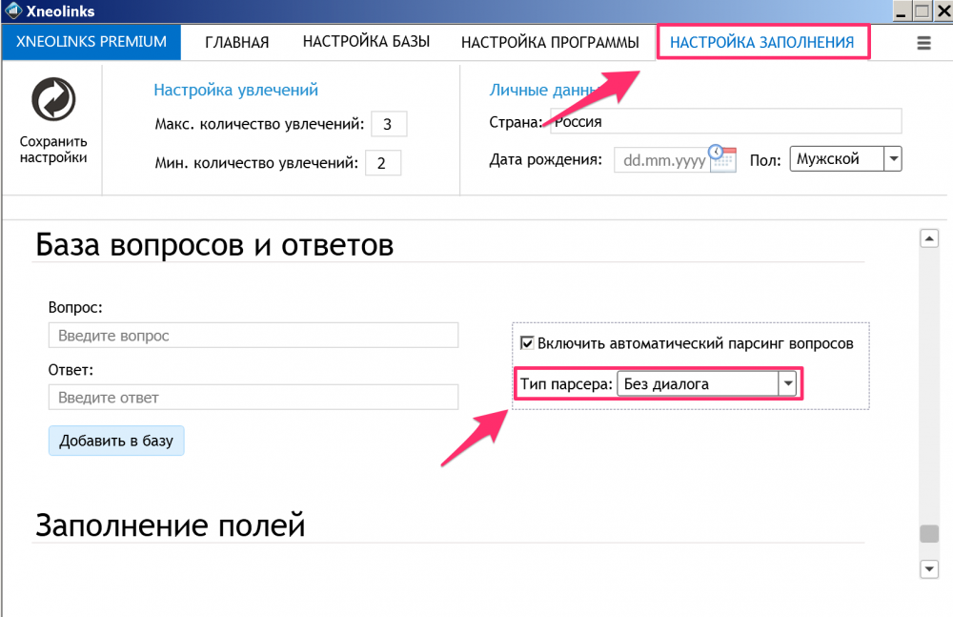Click the База вопросов и ответов heading
Image resolution: width=953 pixels, height=617 pixels.
pos(214,245)
